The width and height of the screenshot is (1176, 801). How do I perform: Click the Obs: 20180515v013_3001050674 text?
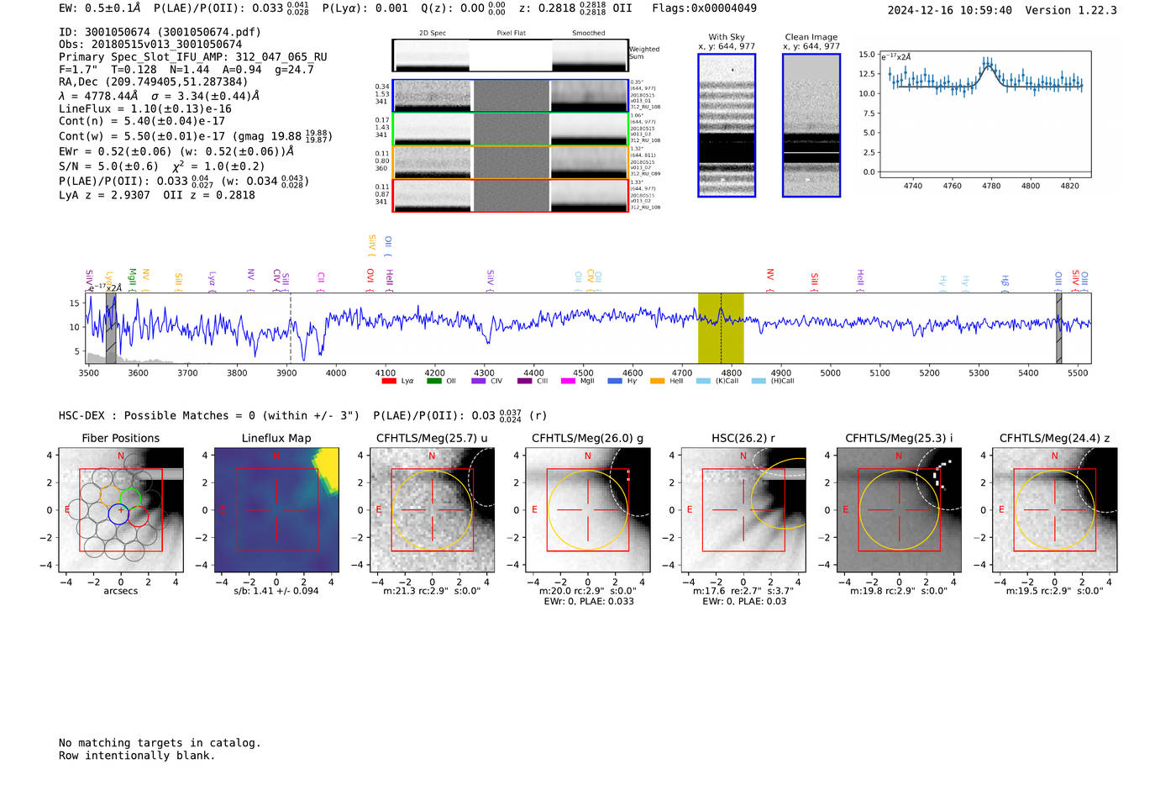(x=150, y=45)
